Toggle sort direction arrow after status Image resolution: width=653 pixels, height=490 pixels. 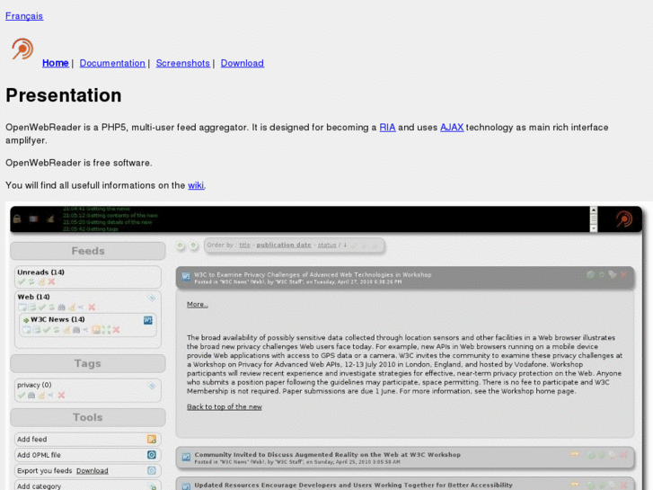click(345, 245)
